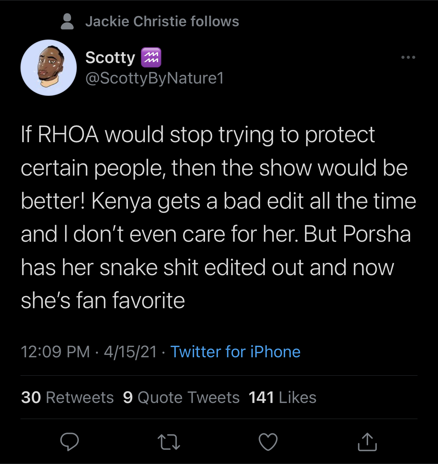Viewport: 438px width, 464px height.
Task: Like the tweet with the heart icon
Action: (268, 442)
